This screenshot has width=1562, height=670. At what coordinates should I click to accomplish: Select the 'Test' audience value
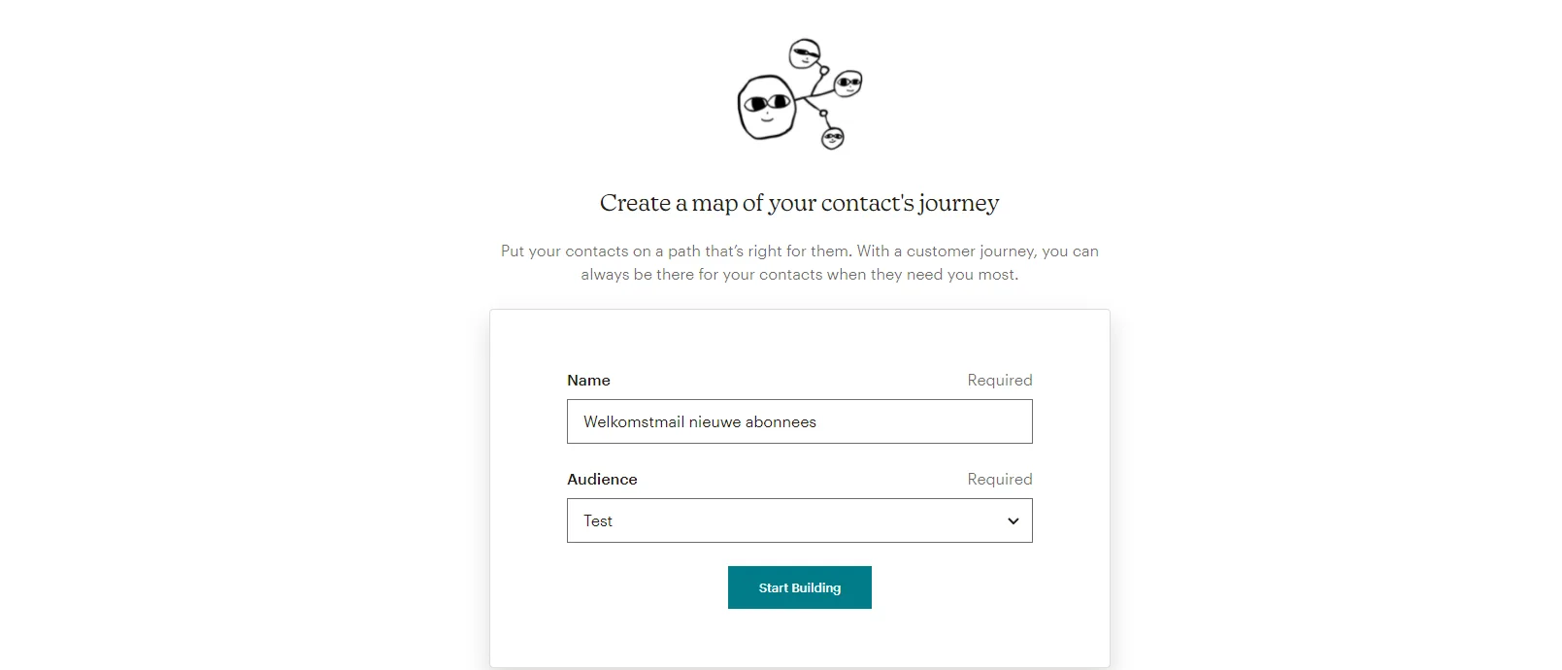[598, 521]
